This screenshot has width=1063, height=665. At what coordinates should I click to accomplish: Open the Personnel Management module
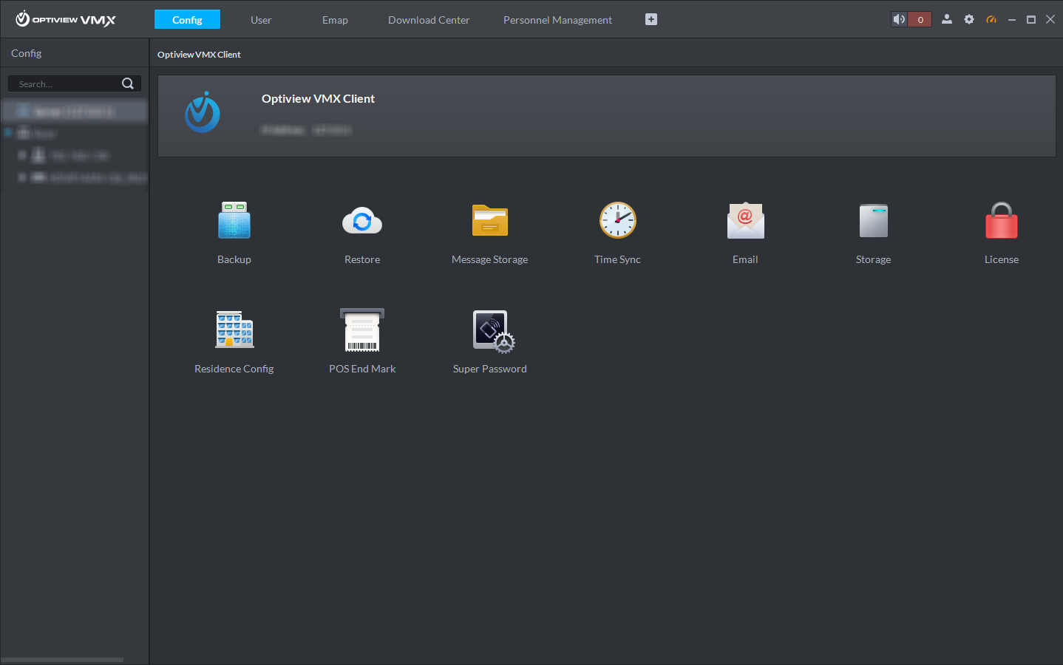[557, 20]
